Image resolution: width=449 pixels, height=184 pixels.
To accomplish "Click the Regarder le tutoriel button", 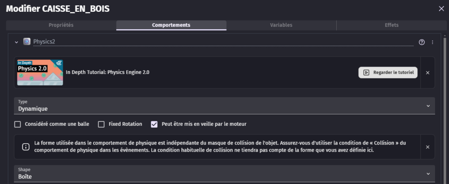I will (388, 73).
